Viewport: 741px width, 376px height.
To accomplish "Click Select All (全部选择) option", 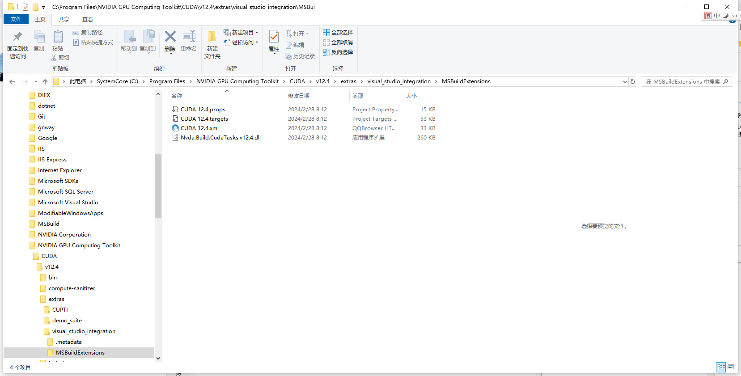I will (x=338, y=33).
